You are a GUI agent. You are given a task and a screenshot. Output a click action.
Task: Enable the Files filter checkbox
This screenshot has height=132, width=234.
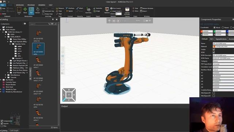pos(2,126)
